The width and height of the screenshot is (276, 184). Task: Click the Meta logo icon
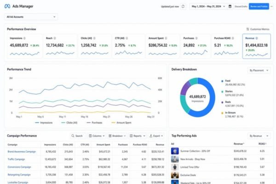coord(7,6)
